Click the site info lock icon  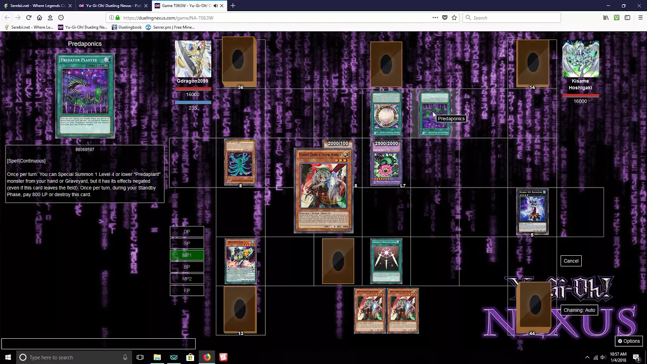[118, 18]
